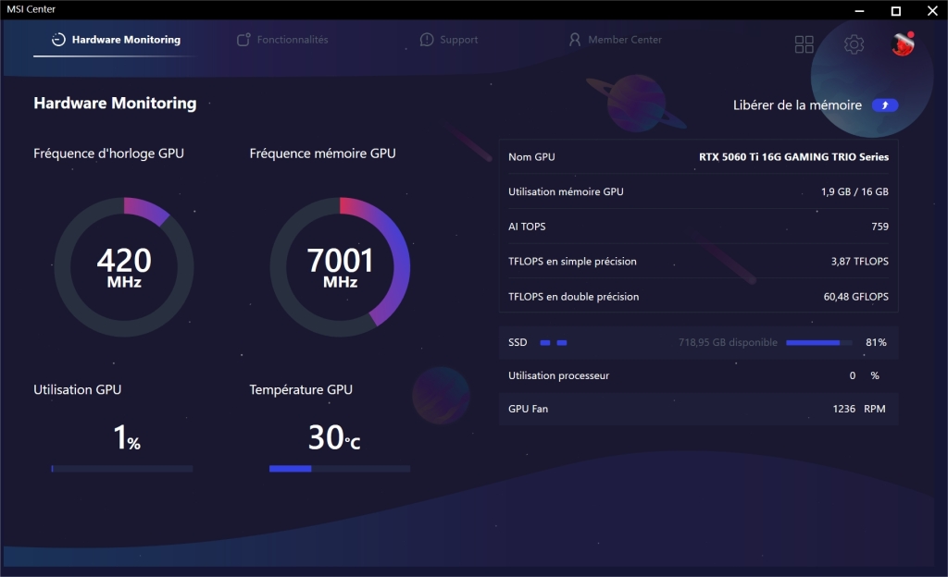Click the Utilisation GPU heading
Screen dimensions: 948x577
coord(78,389)
